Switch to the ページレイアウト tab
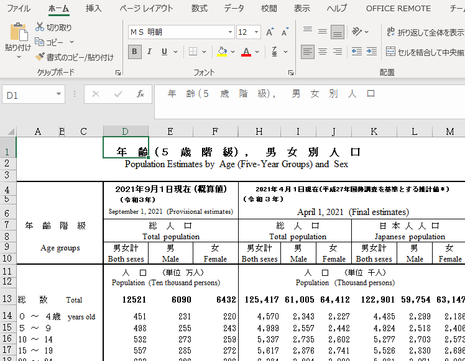 pos(146,8)
